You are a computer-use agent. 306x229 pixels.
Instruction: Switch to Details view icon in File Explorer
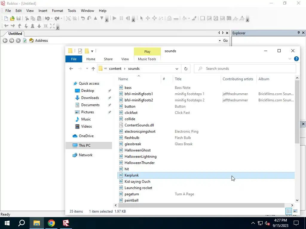[x=289, y=211]
